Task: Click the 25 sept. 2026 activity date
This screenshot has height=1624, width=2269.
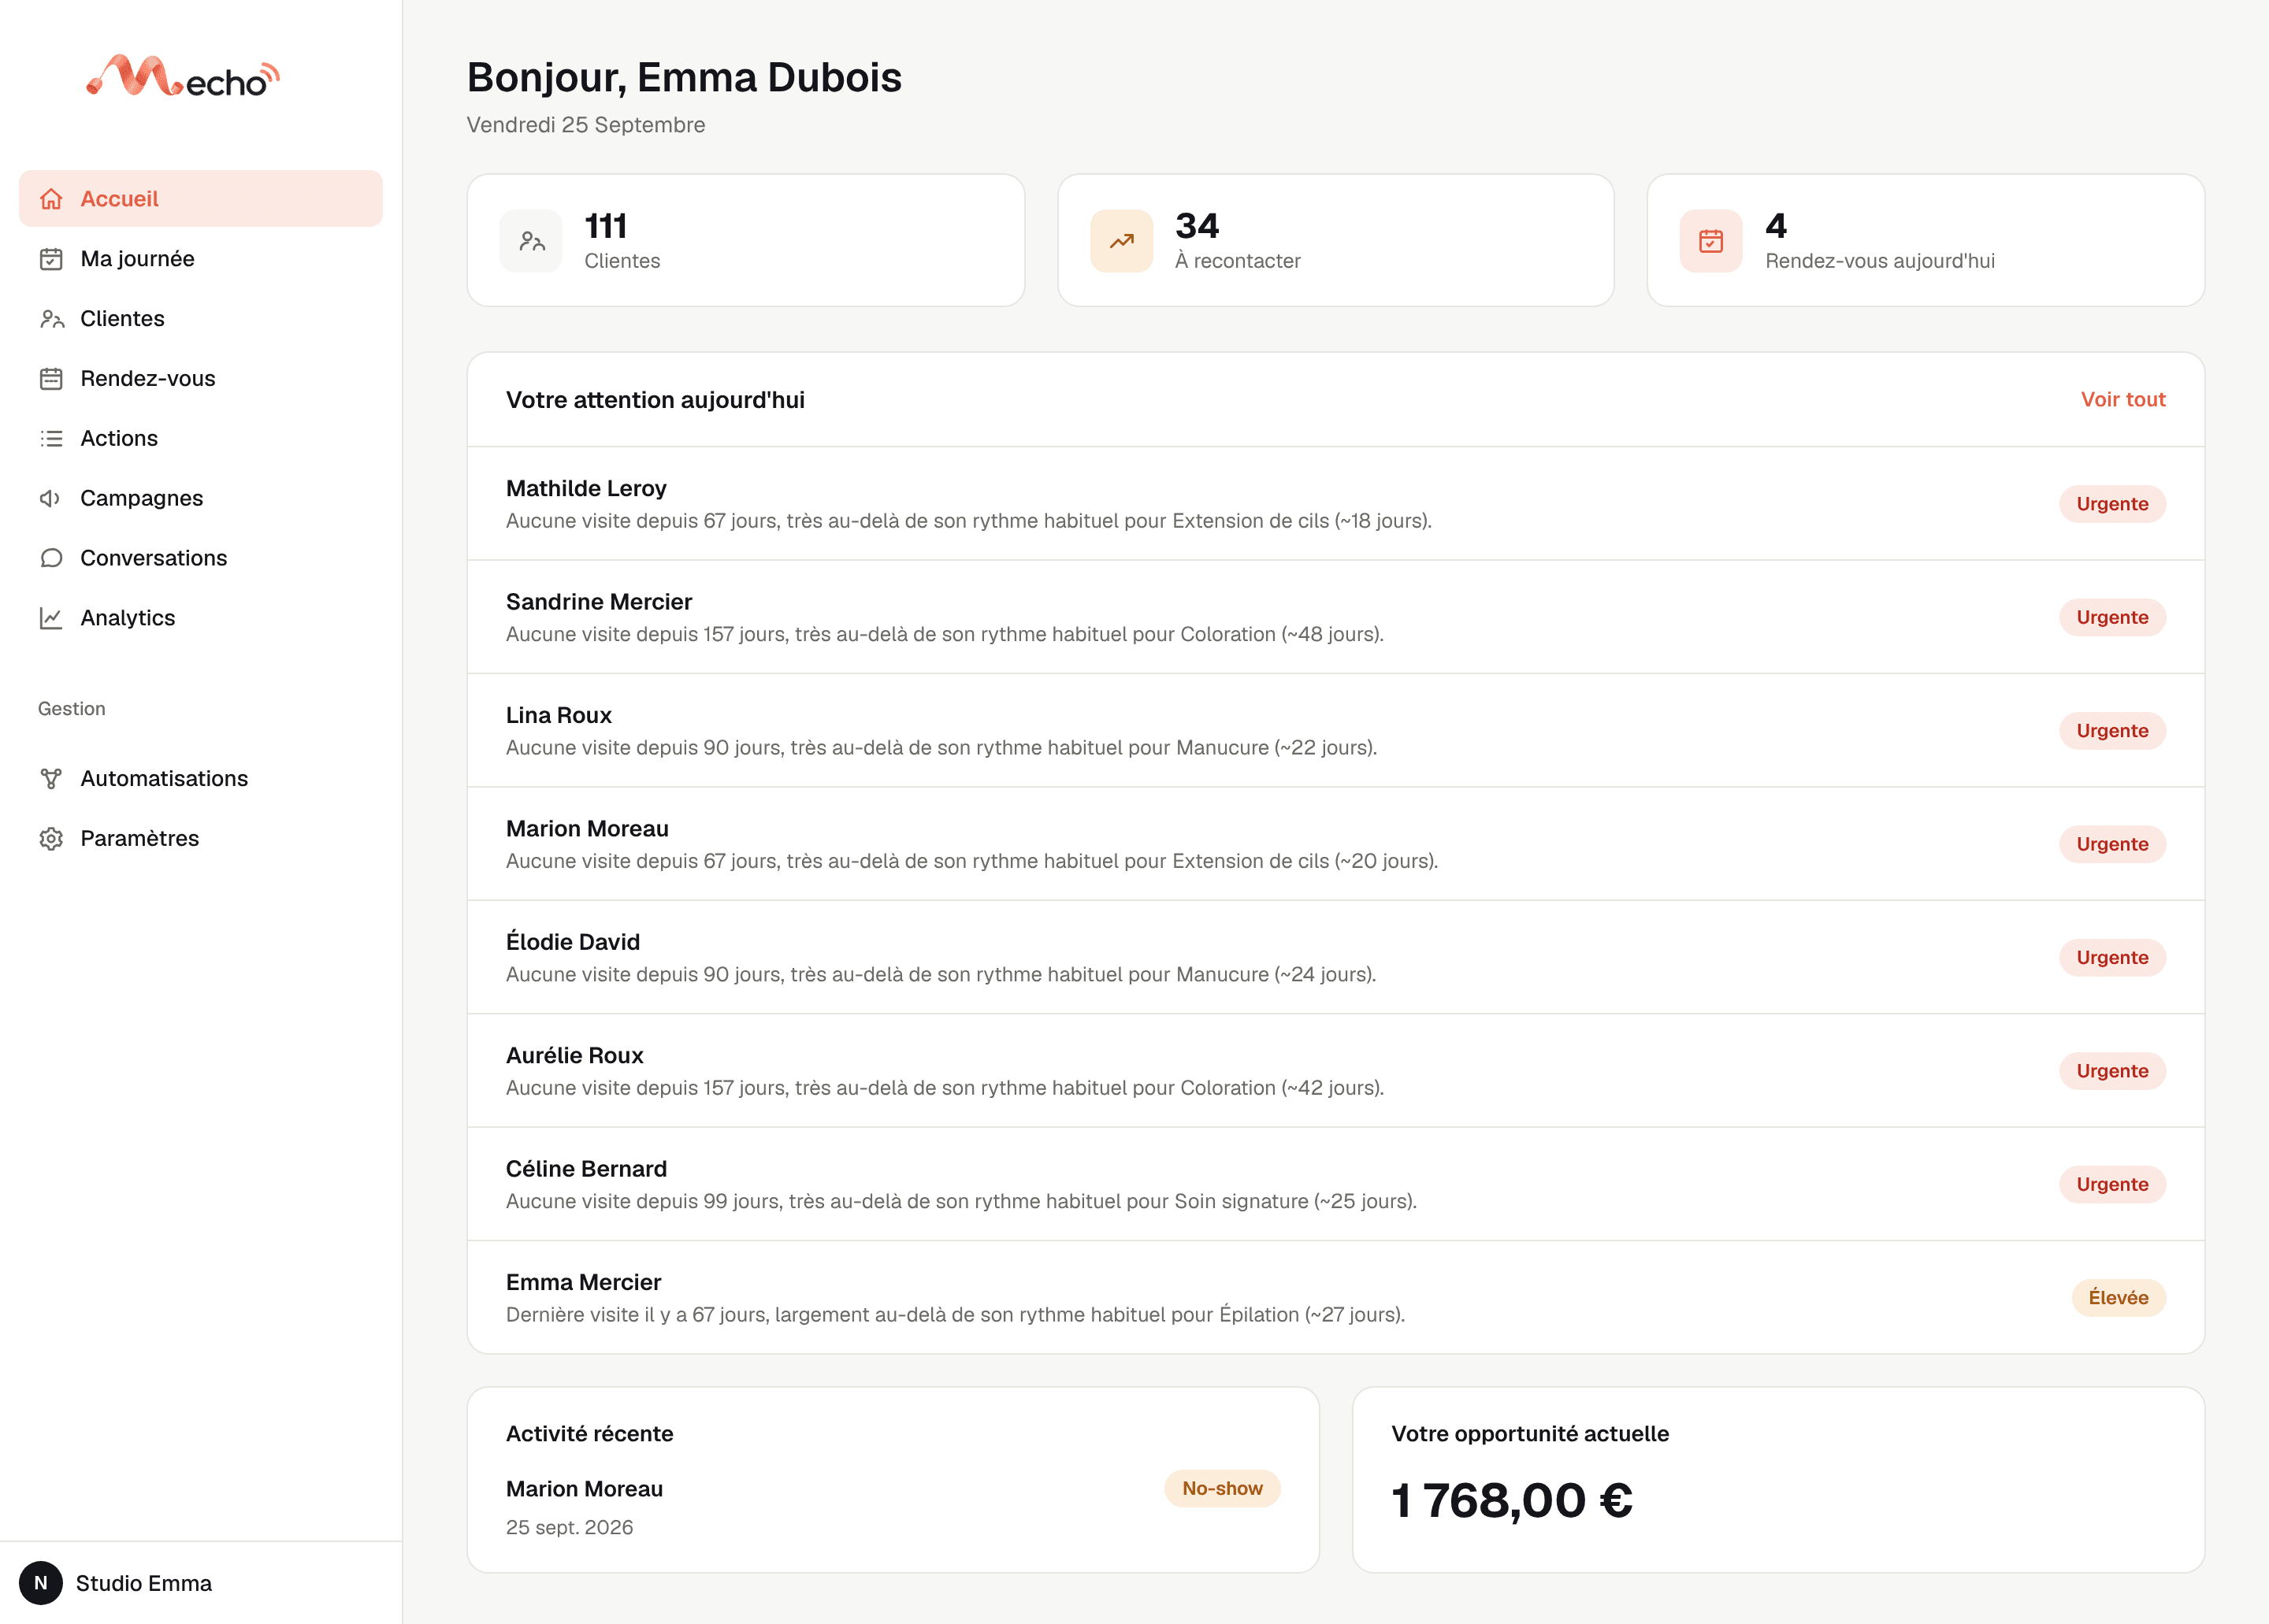Action: [570, 1528]
